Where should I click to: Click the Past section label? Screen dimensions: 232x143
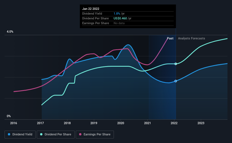pos(170,38)
